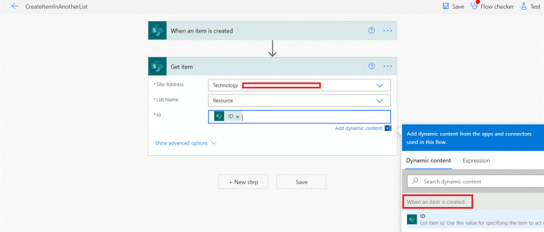
Task: Open help for the Get item action
Action: 372,66
